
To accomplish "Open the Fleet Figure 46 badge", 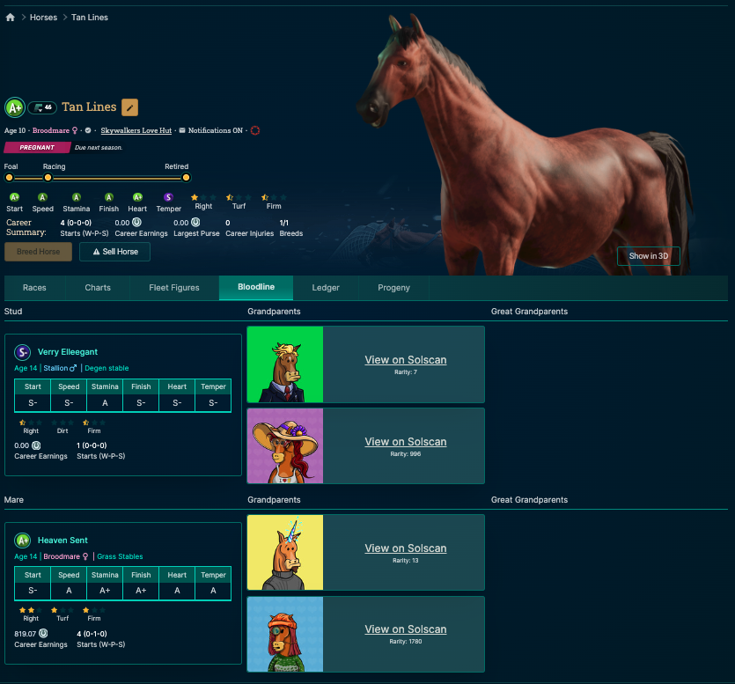I will click(x=42, y=107).
